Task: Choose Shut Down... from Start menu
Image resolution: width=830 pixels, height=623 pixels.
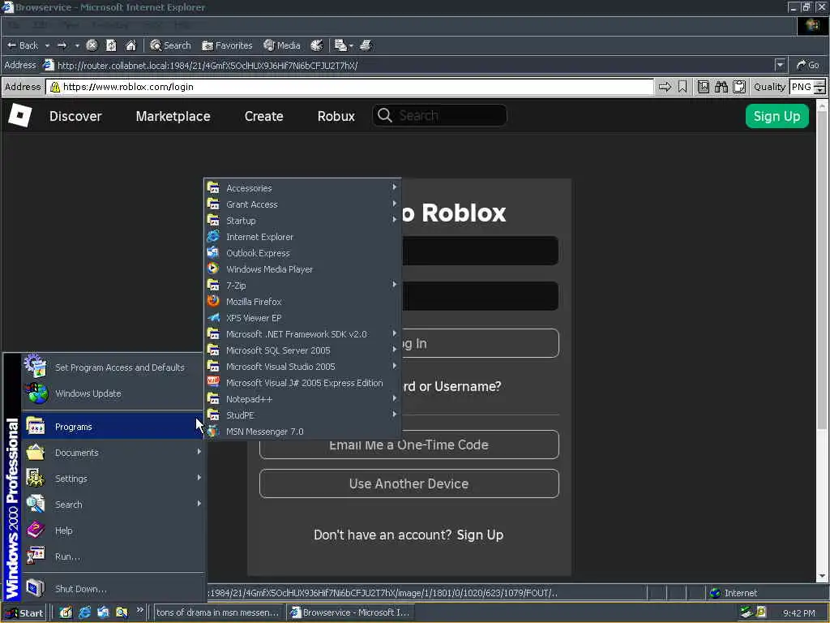Action: tap(113, 589)
